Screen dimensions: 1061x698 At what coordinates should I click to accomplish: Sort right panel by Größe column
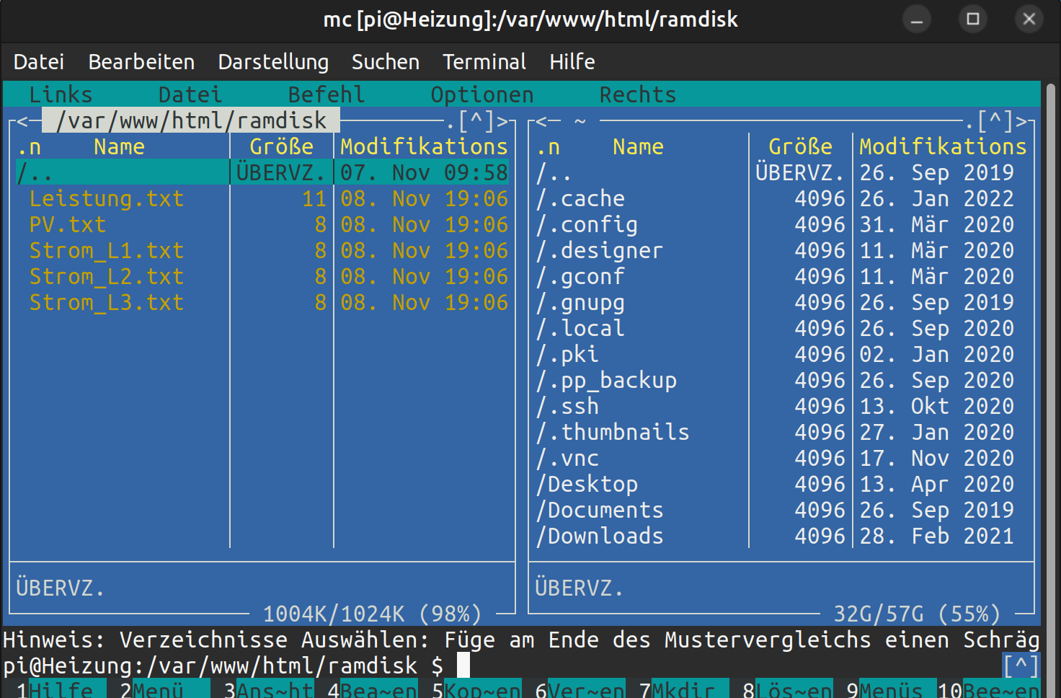pyautogui.click(x=800, y=146)
